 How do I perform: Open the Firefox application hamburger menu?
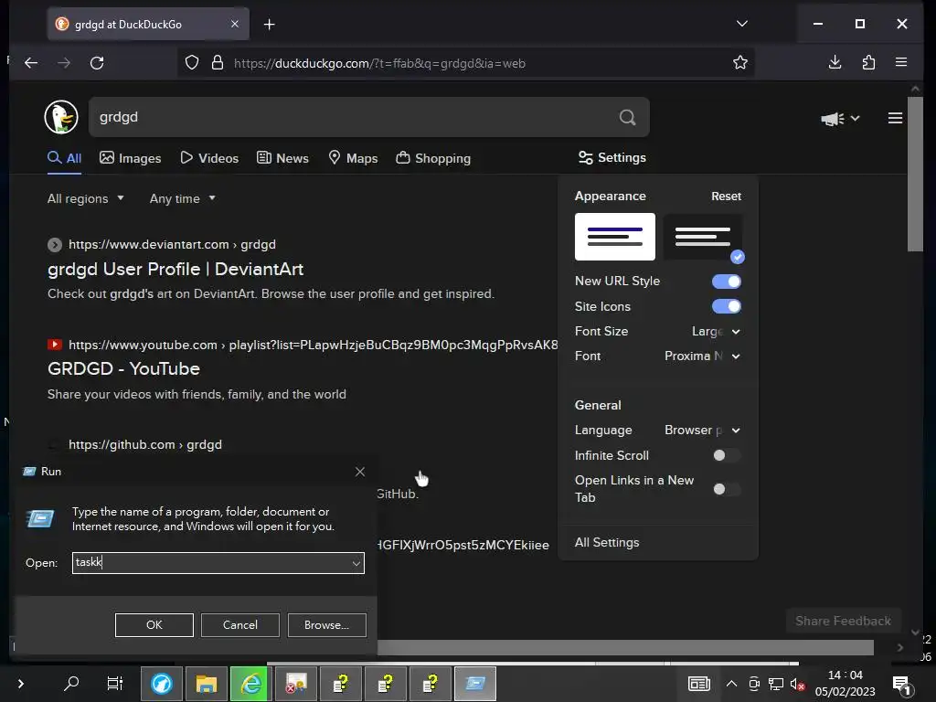point(901,63)
